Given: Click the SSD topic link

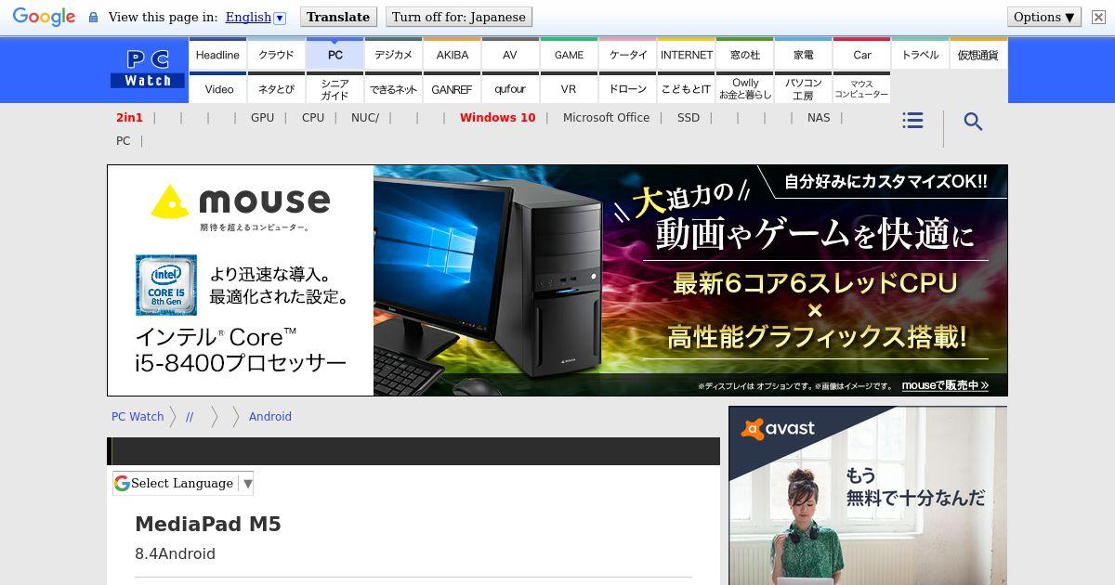Looking at the screenshot, I should pos(689,118).
